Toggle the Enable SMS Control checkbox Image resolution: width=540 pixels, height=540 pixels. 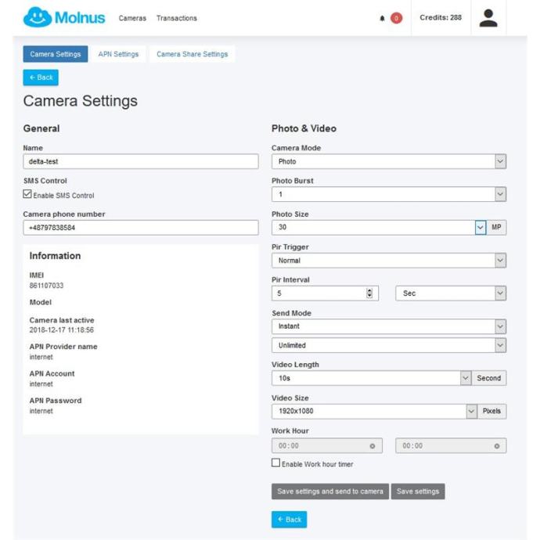[27, 195]
